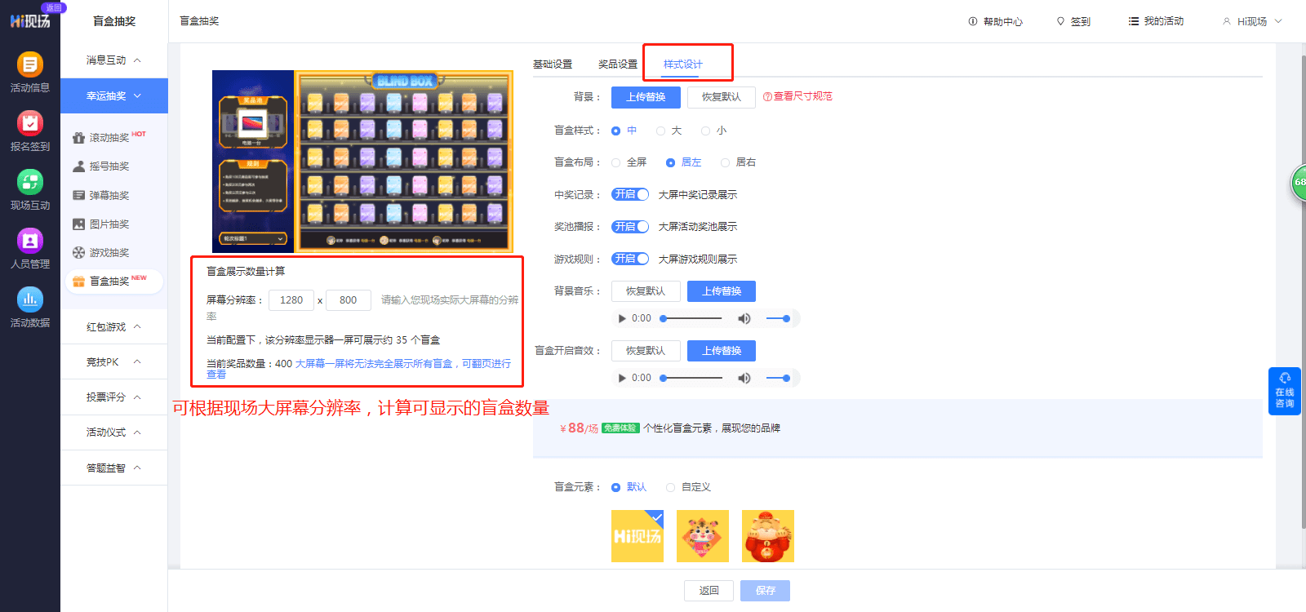1306x612 pixels.
Task: Collapse the 幸运抽奖 menu section
Action: tap(114, 95)
